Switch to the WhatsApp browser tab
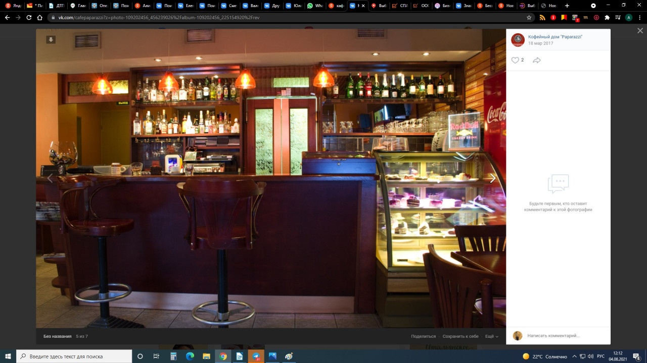 (315, 6)
